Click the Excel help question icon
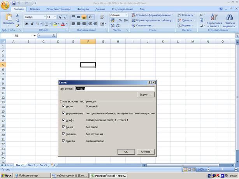 coord(221,9)
